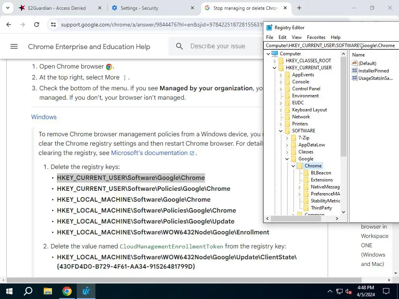Click the browser address bar URL

(162, 25)
